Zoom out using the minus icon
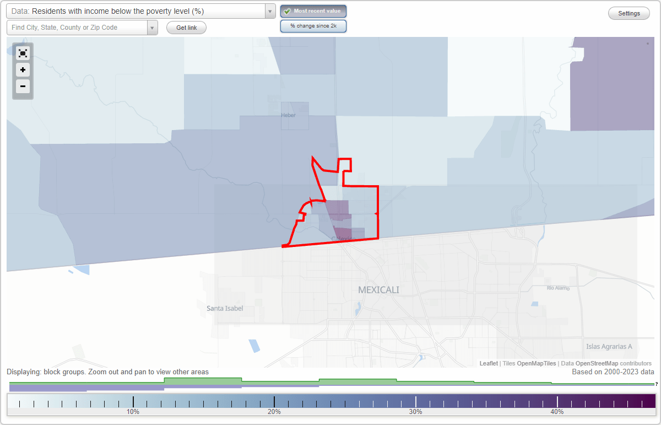The image size is (661, 425). point(23,87)
